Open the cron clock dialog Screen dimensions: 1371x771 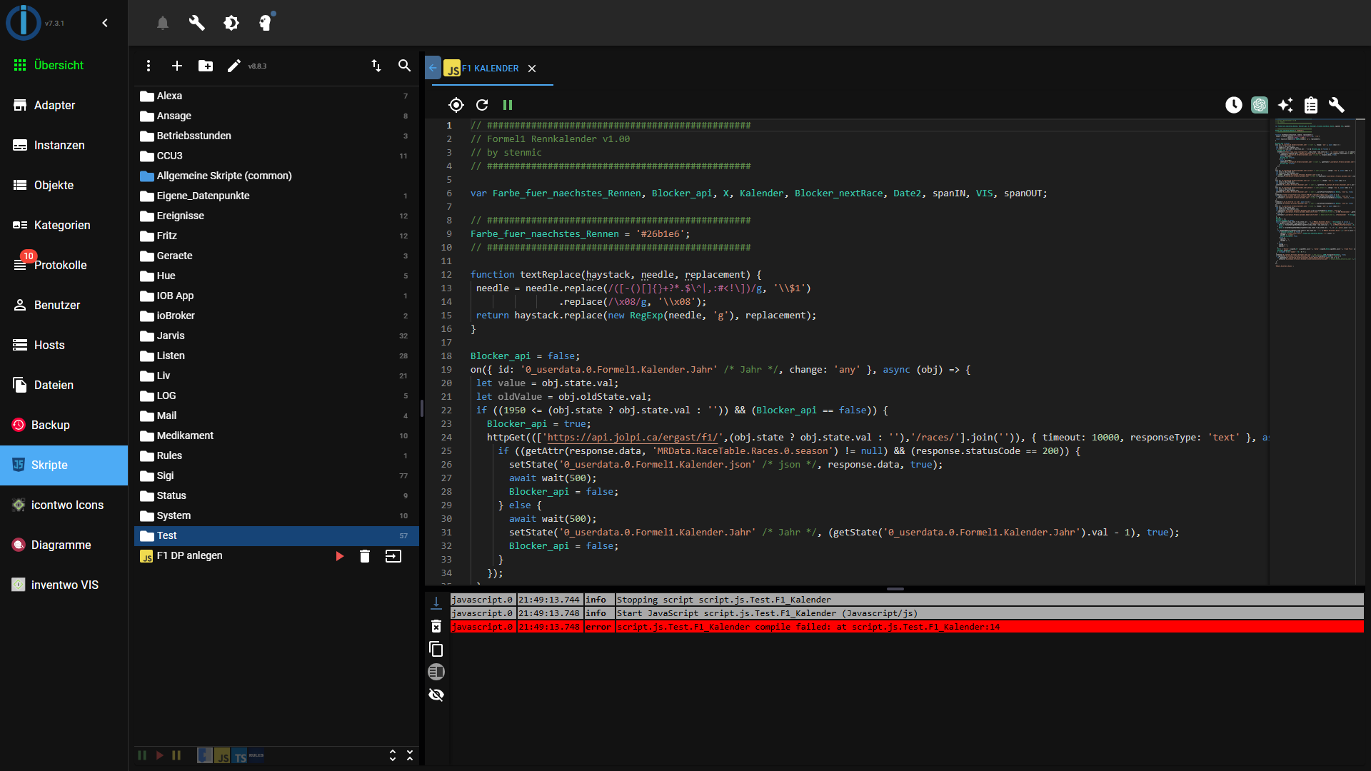tap(1234, 105)
